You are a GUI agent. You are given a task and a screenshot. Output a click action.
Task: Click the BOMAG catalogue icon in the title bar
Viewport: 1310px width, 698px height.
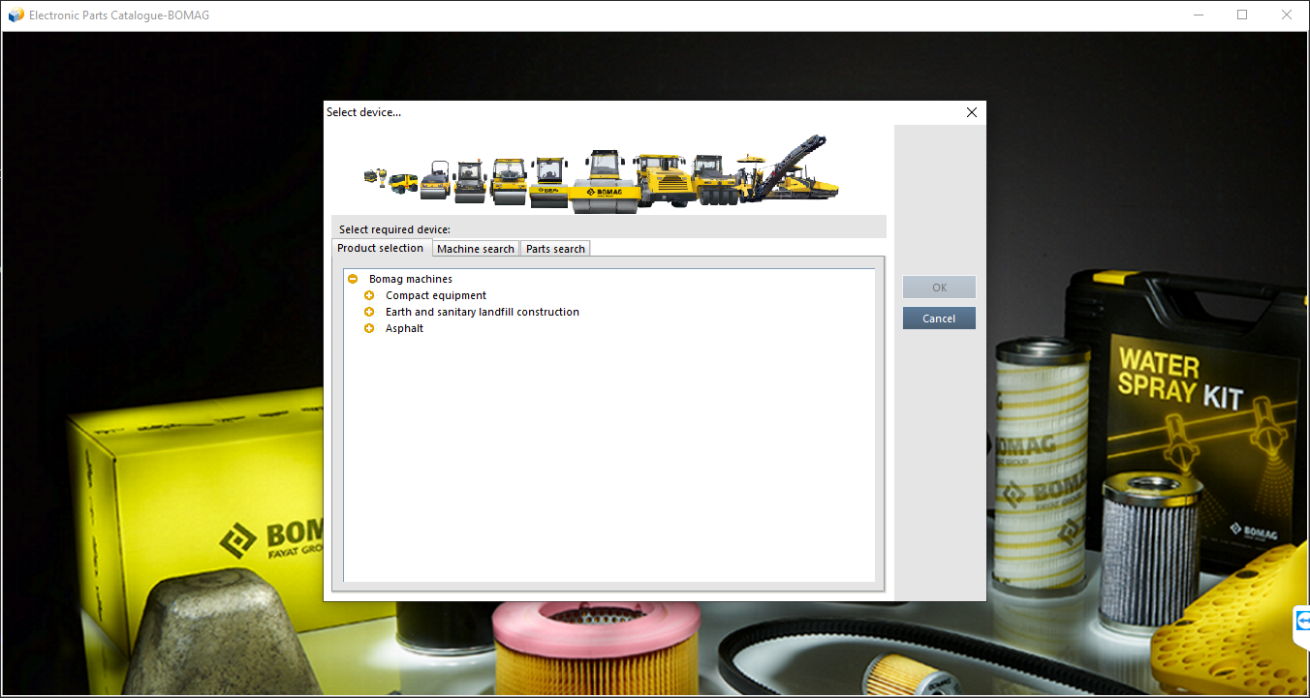14,15
